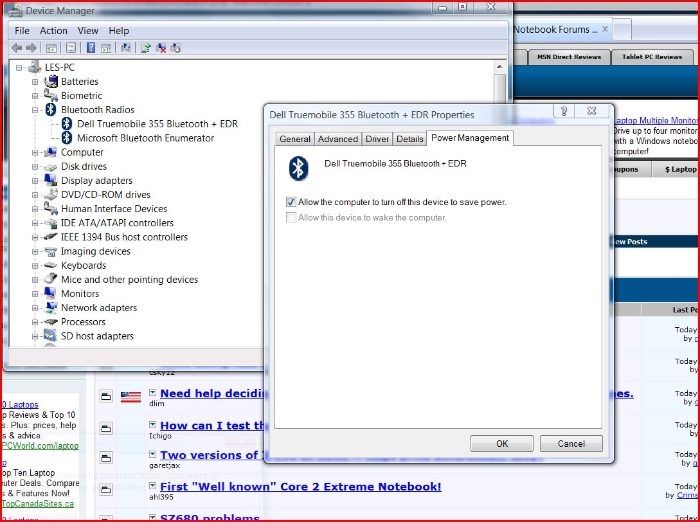The height and width of the screenshot is (522, 700).
Task: Click the Network adapters category icon
Action: tap(51, 307)
